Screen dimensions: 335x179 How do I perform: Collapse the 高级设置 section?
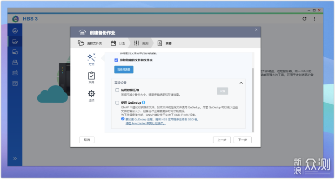[241, 83]
